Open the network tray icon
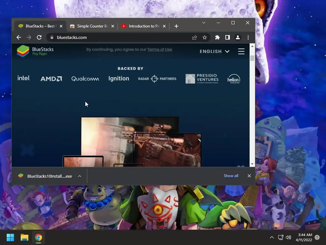Image resolution: width=326 pixels, height=245 pixels. coord(281,237)
